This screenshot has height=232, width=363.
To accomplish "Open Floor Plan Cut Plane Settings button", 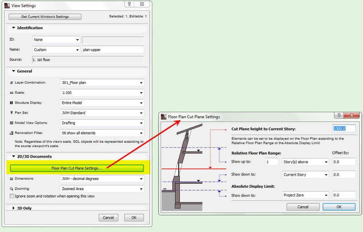I will pos(77,168).
